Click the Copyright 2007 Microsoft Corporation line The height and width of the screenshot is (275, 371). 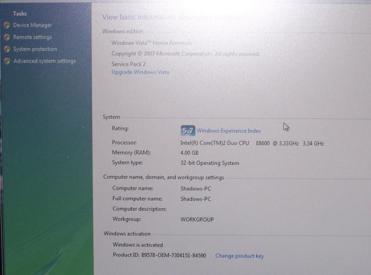tap(185, 54)
